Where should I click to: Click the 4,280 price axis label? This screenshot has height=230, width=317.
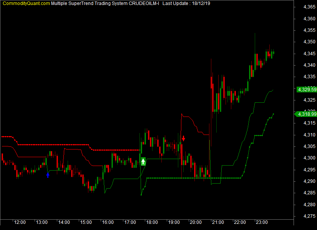309,205
